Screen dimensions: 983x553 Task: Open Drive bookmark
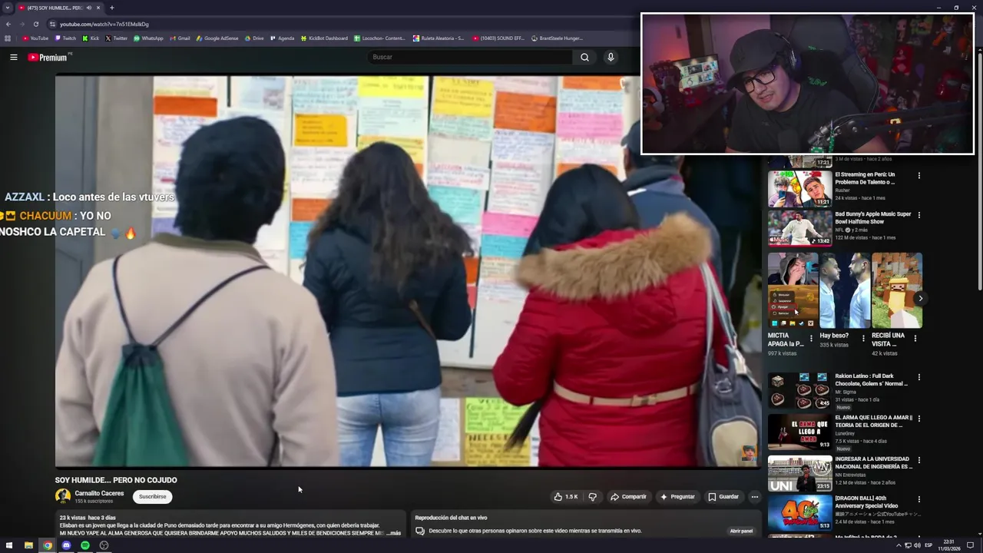point(254,38)
